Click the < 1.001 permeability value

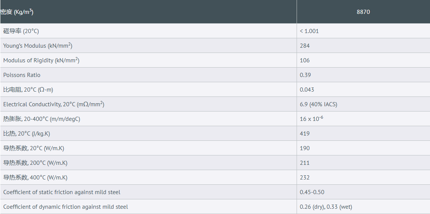309,31
